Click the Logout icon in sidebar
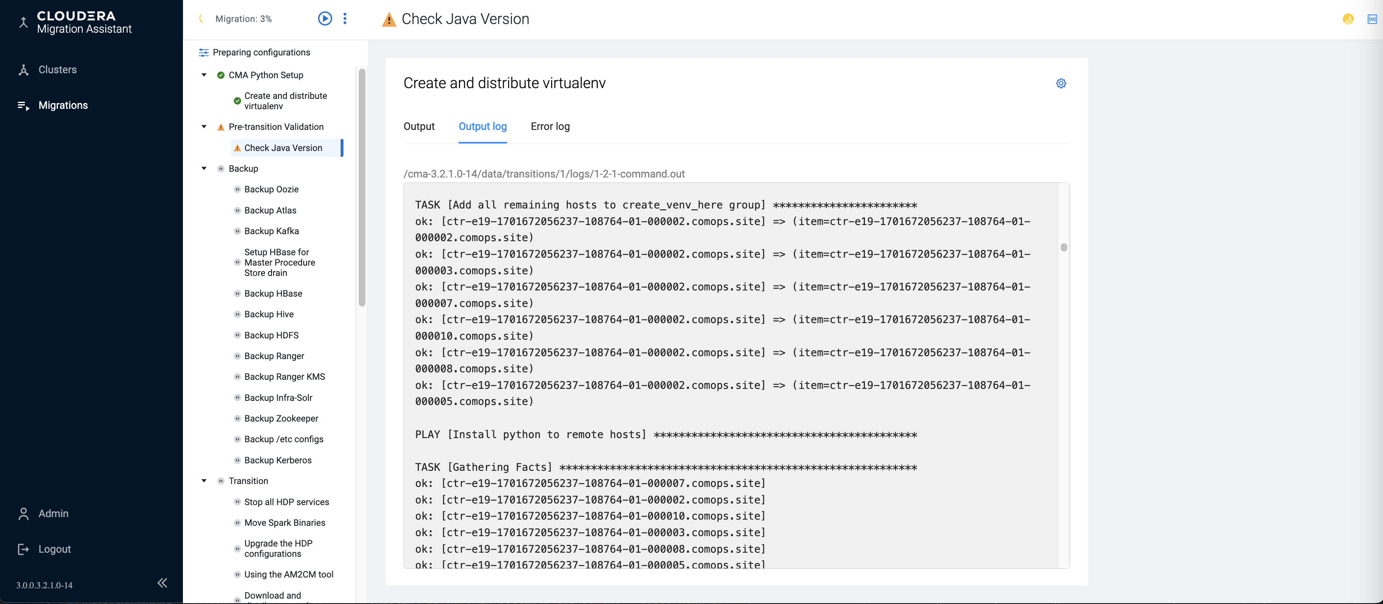This screenshot has height=604, width=1383. 23,549
